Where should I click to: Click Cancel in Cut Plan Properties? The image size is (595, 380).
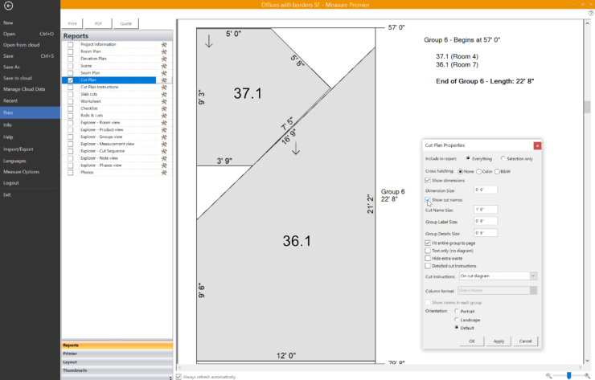pyautogui.click(x=526, y=341)
